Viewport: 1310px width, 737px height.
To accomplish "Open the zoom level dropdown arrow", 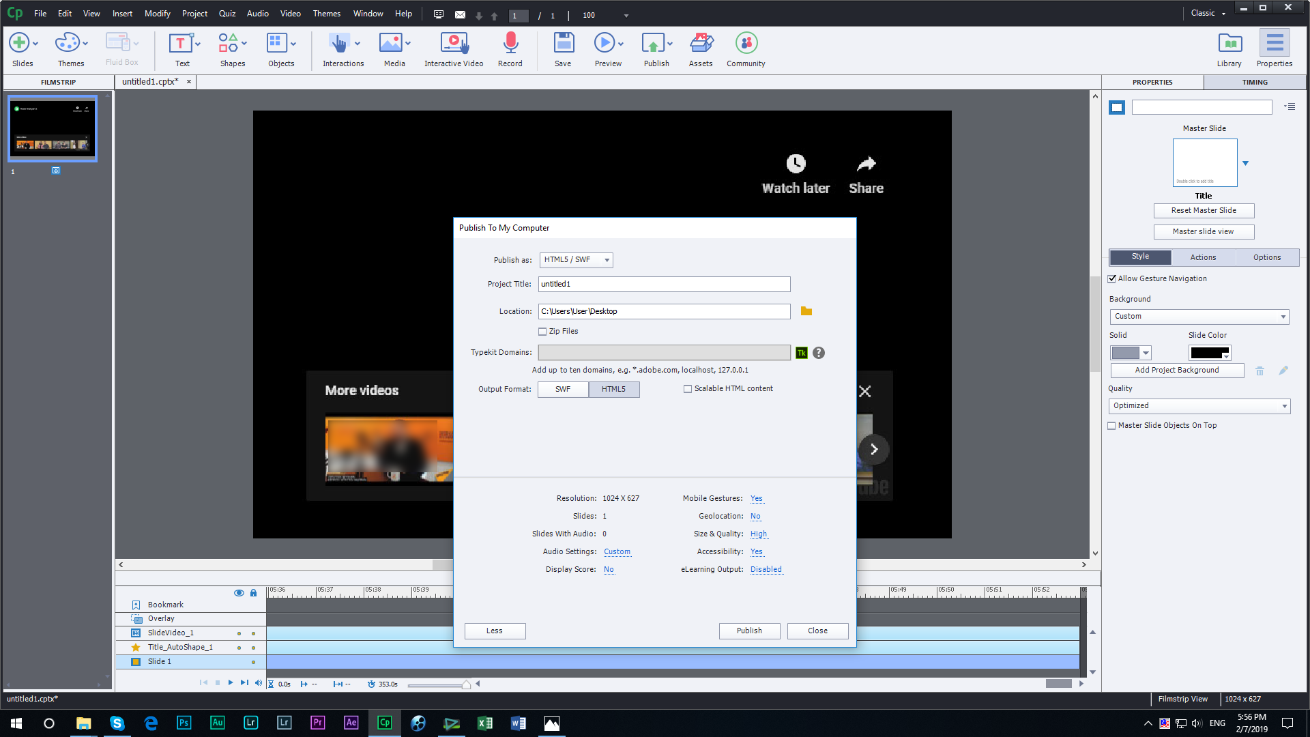I will 626,15.
